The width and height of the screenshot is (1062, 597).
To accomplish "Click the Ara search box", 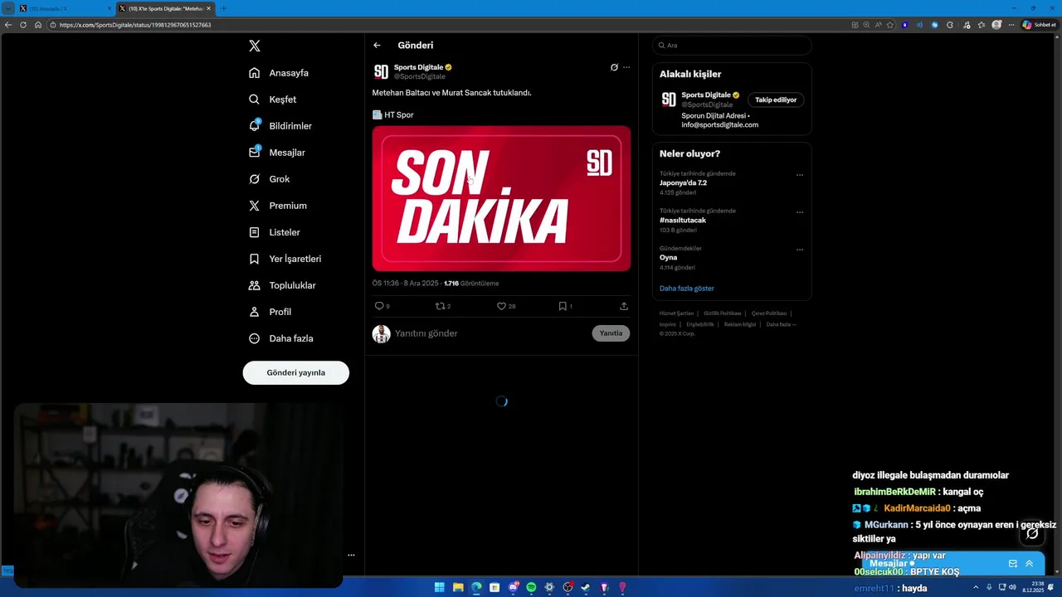I will tap(732, 46).
